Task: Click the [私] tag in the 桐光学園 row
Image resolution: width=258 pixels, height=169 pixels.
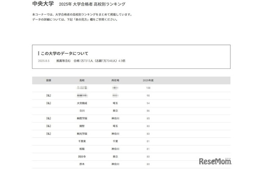Action: pyautogui.click(x=49, y=134)
